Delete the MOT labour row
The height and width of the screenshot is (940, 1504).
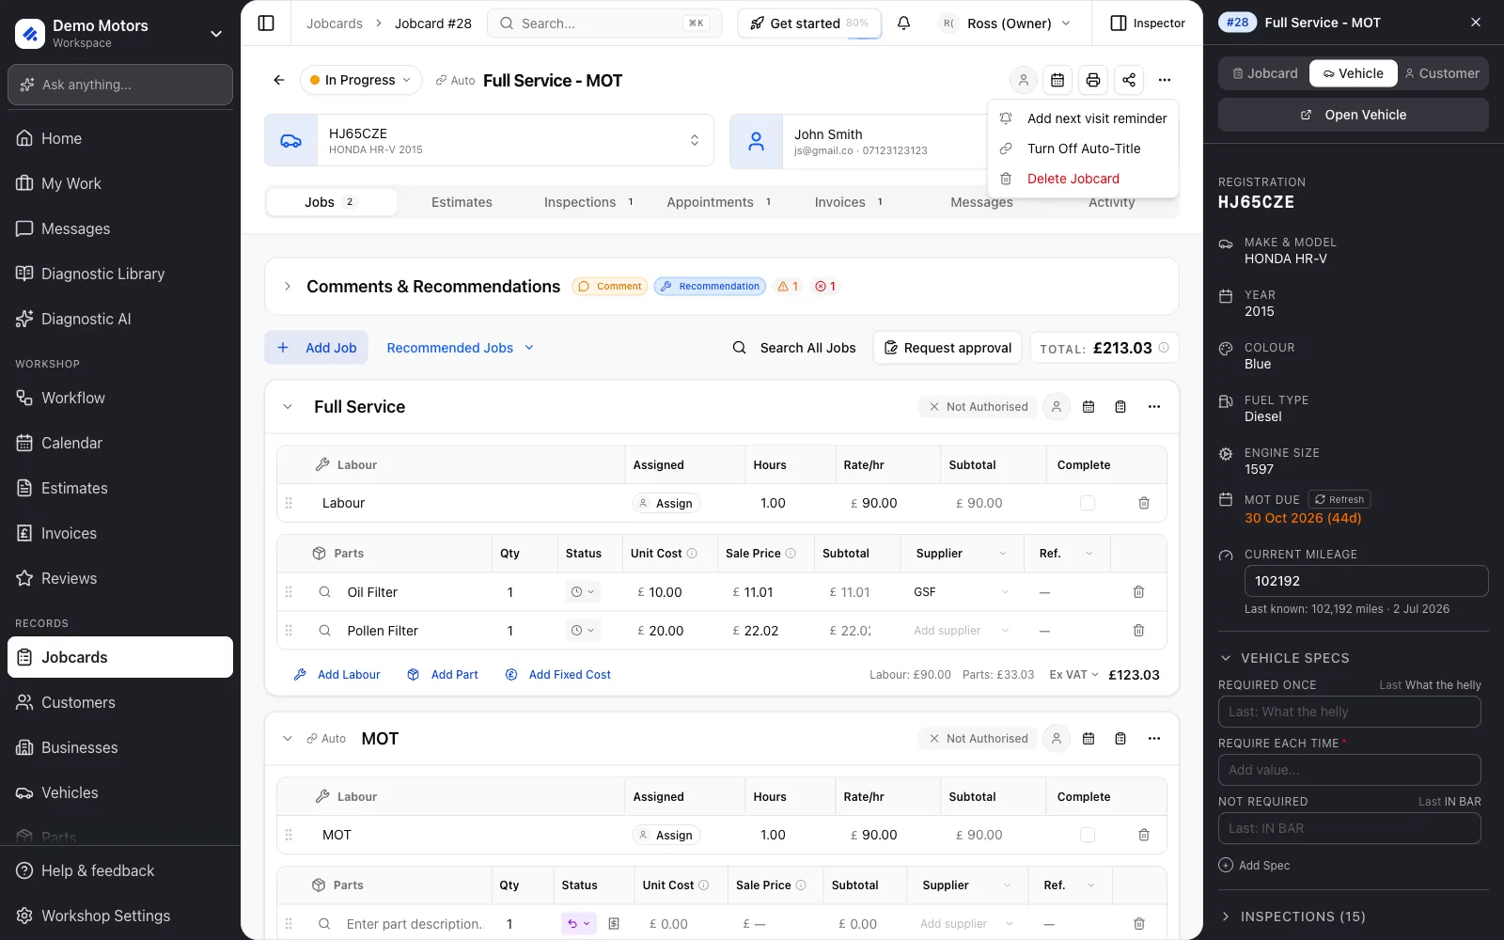point(1144,835)
